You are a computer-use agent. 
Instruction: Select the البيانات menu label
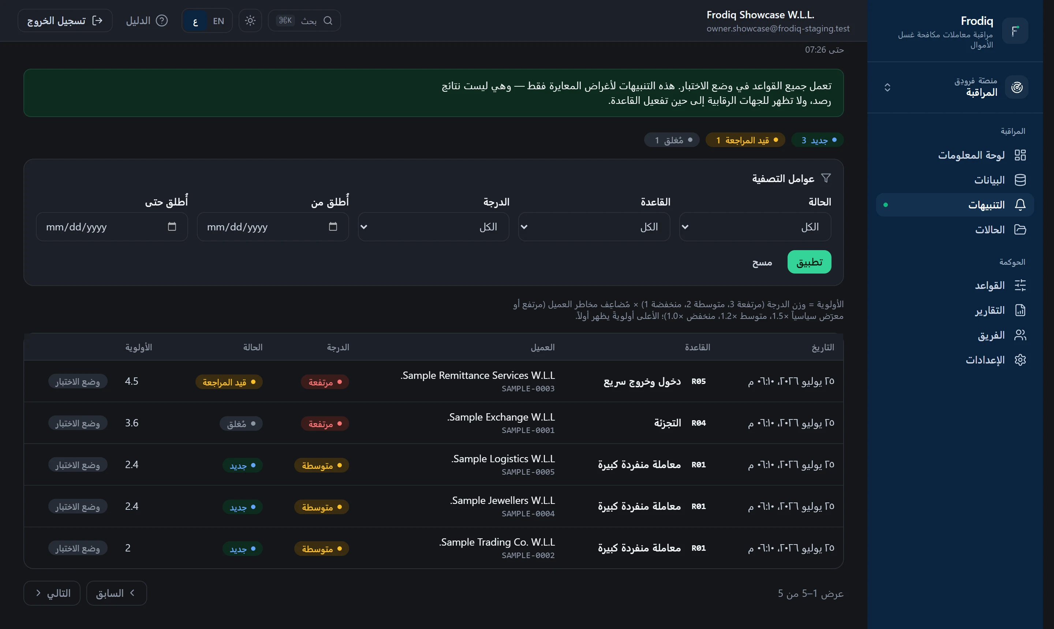[990, 180]
